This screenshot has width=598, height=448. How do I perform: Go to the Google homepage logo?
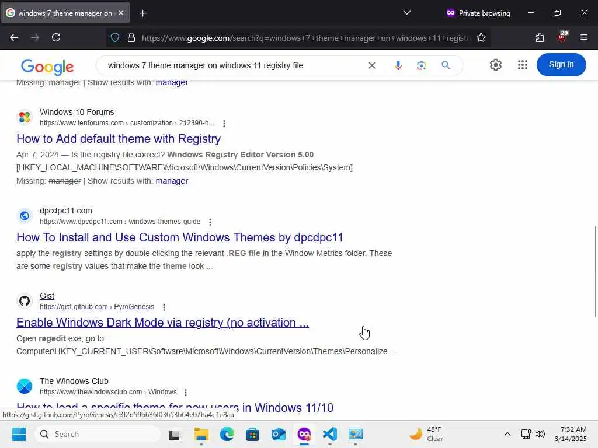(x=47, y=66)
